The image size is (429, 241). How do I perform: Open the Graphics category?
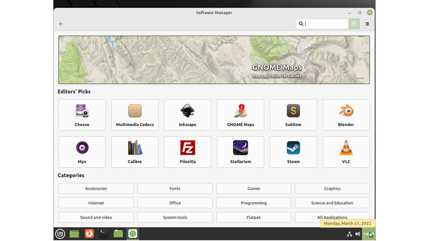point(332,189)
